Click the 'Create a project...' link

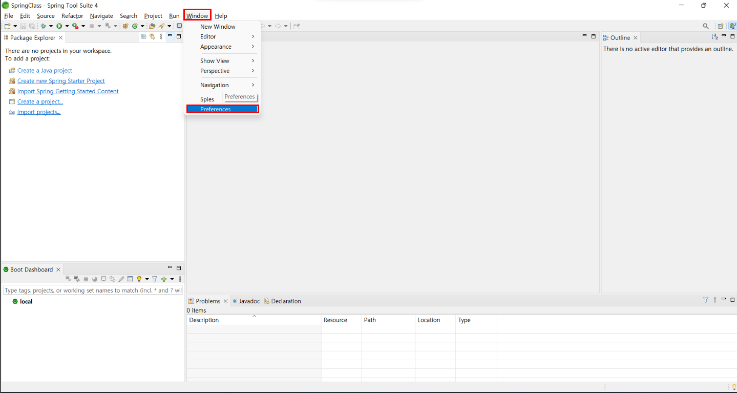[x=40, y=101]
